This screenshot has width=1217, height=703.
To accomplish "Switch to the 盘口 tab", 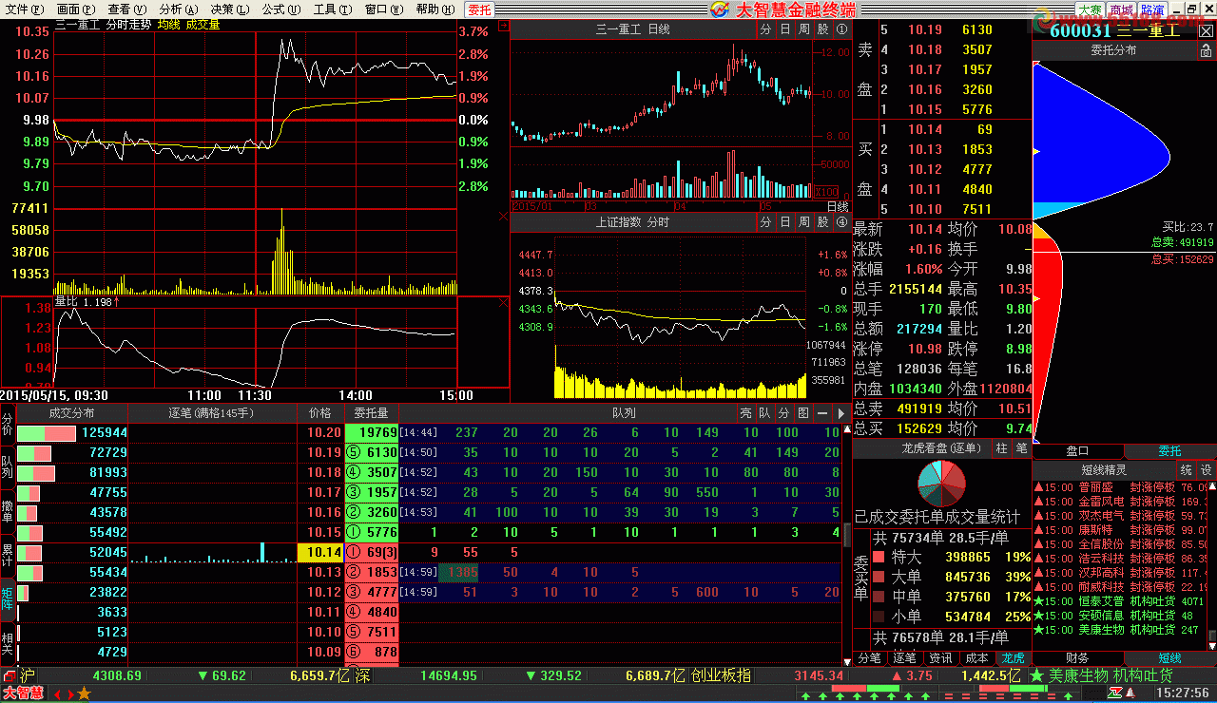I will (x=1077, y=451).
